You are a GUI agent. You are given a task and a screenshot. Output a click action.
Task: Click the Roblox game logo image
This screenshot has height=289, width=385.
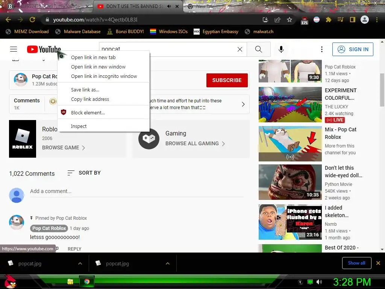coord(23,139)
